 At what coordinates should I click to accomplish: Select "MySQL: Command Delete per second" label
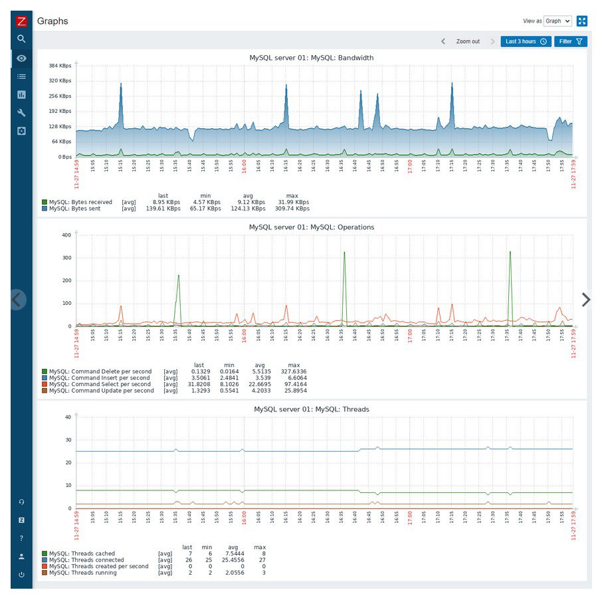(100, 371)
